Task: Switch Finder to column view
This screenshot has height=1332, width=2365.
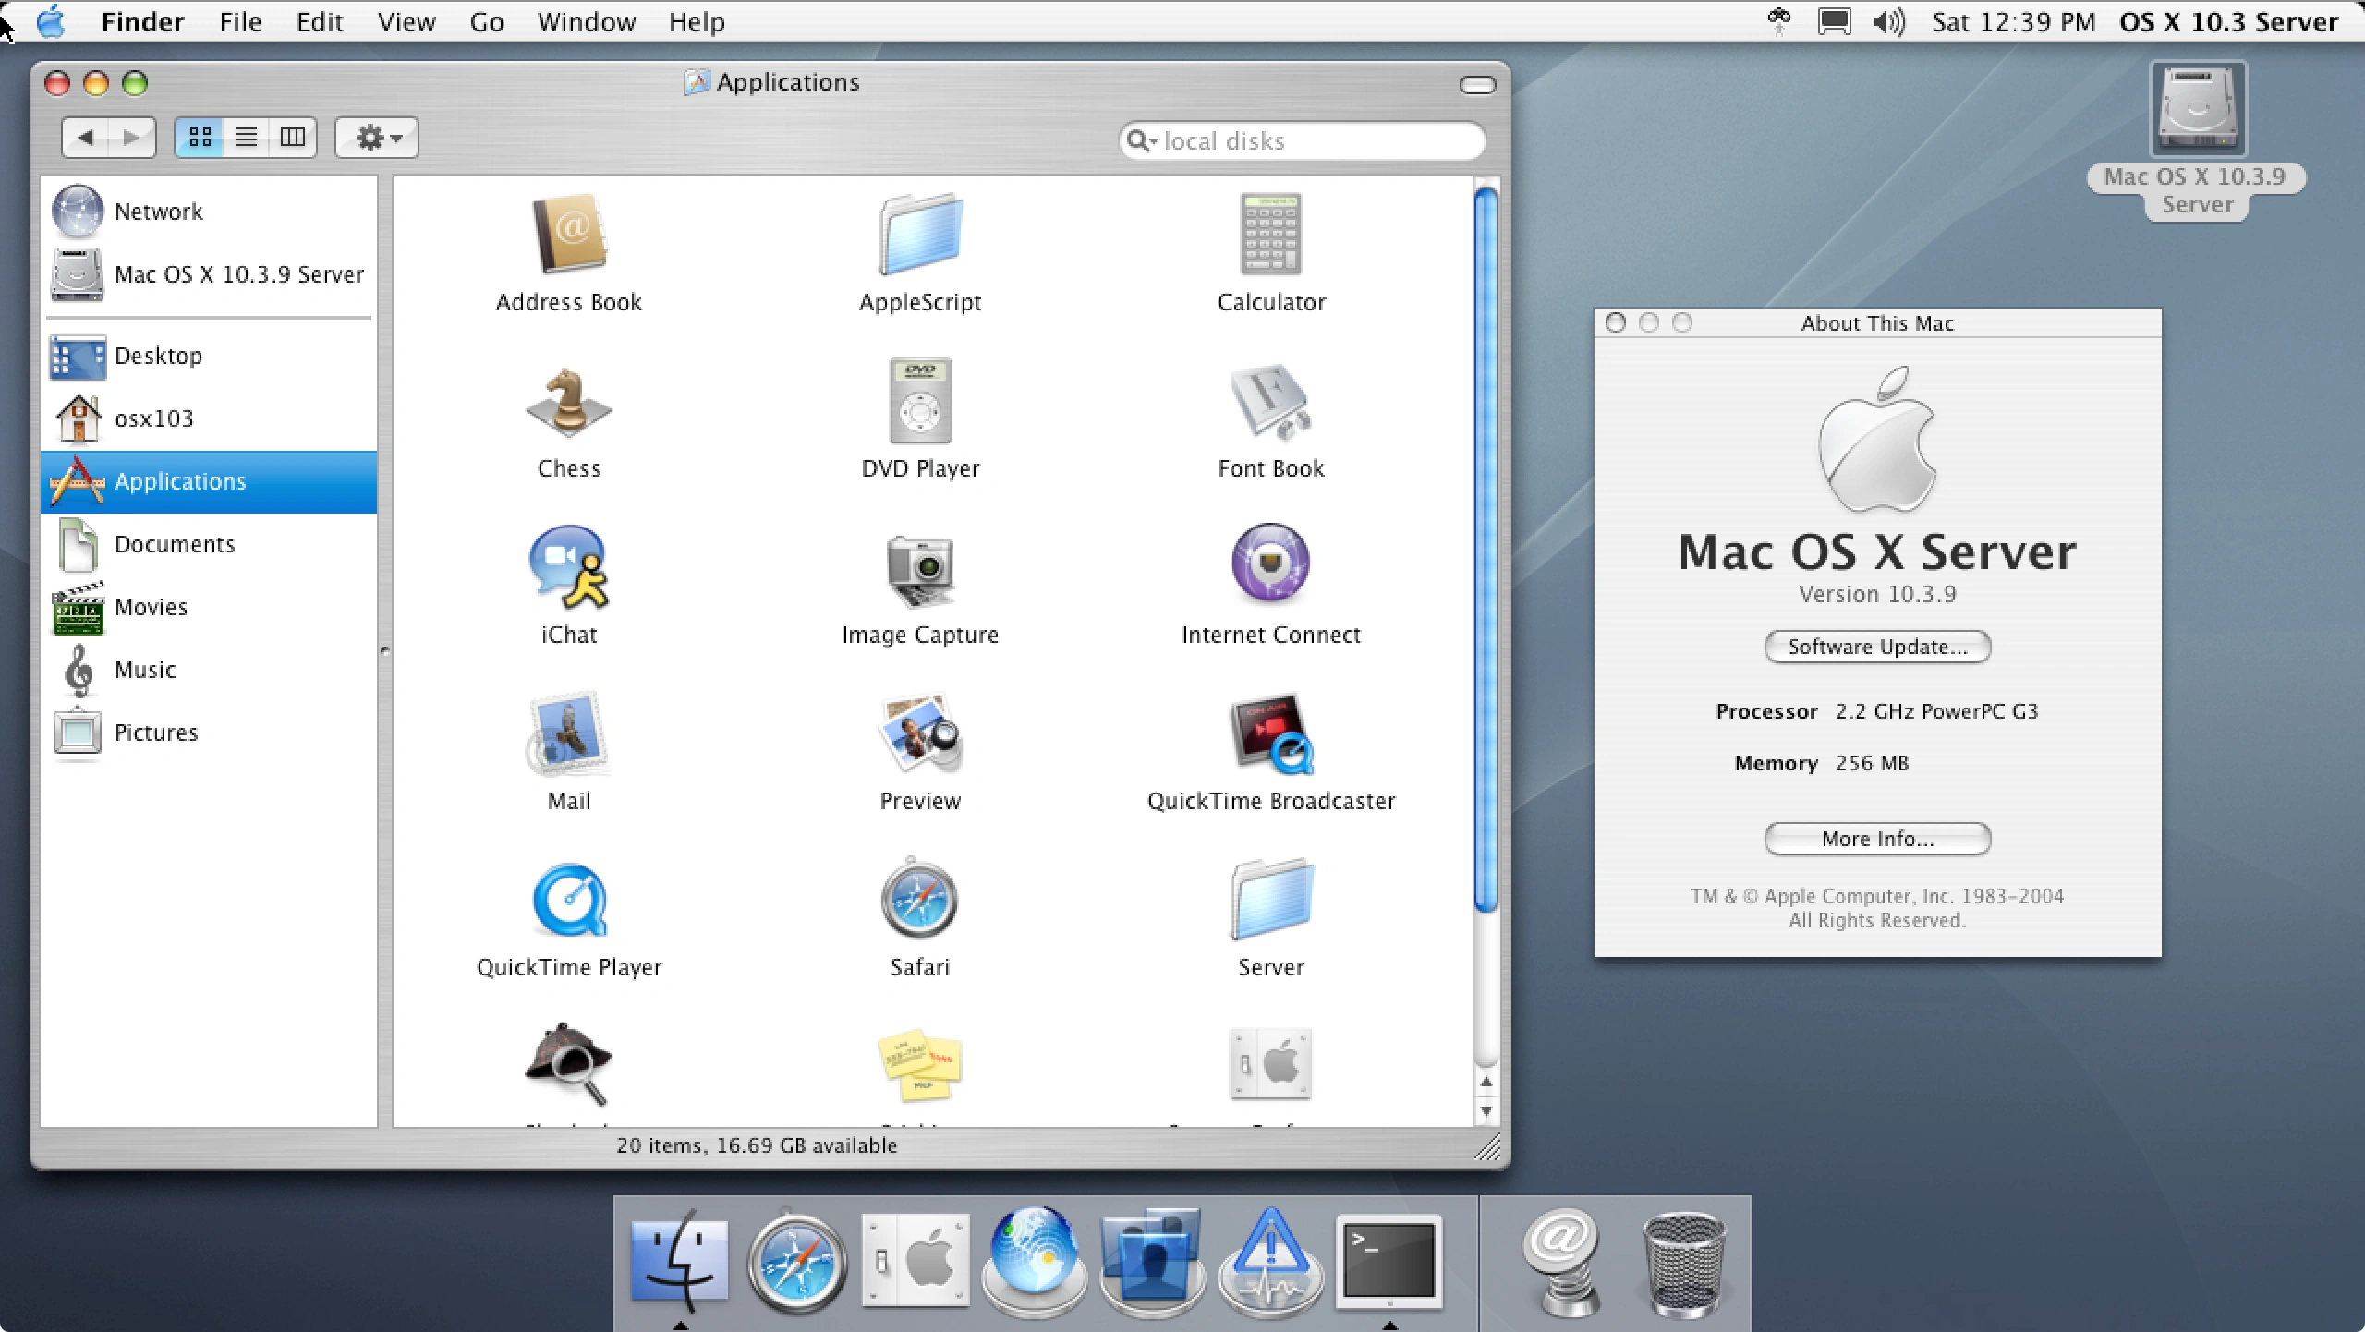Action: click(x=293, y=138)
